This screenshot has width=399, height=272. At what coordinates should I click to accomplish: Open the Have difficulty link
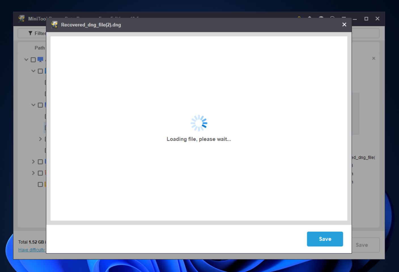coord(31,250)
